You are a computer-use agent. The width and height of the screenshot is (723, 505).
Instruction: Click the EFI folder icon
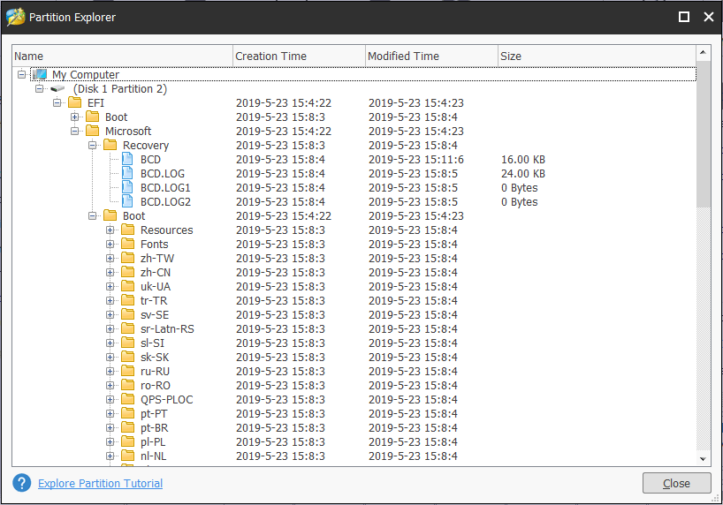(x=75, y=102)
